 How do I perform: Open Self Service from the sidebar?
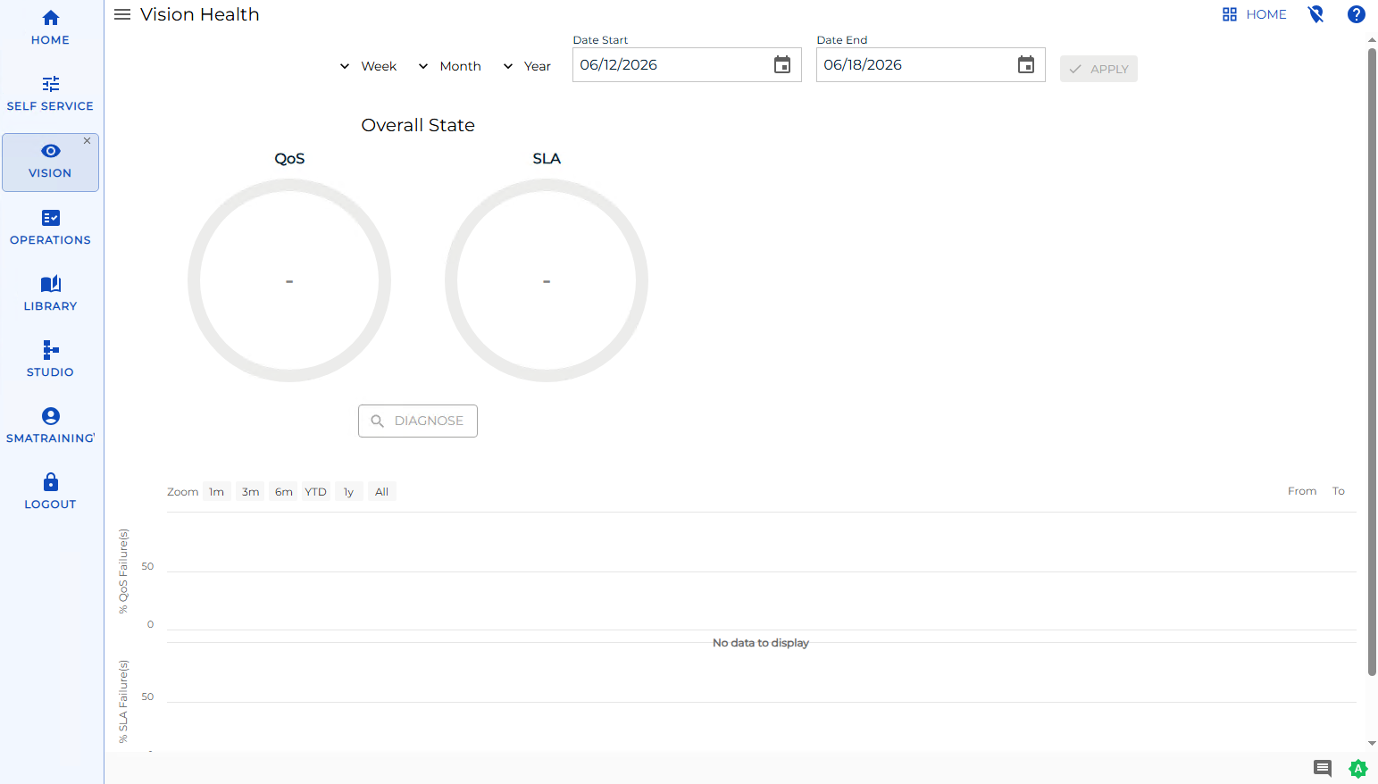(x=50, y=94)
